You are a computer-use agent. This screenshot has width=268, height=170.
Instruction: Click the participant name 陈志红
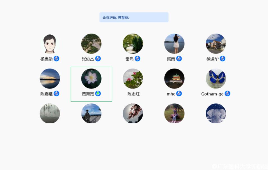pos(134,94)
